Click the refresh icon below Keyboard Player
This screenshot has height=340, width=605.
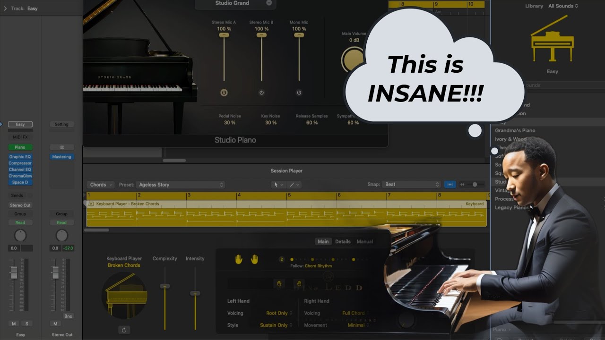coord(124,330)
